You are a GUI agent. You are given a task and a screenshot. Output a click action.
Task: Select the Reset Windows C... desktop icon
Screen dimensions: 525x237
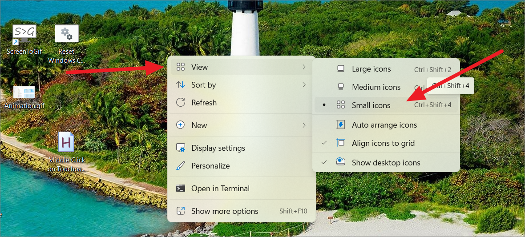coord(66,44)
